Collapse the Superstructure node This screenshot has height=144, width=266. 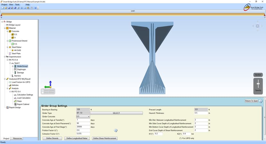pyautogui.click(x=5, y=57)
